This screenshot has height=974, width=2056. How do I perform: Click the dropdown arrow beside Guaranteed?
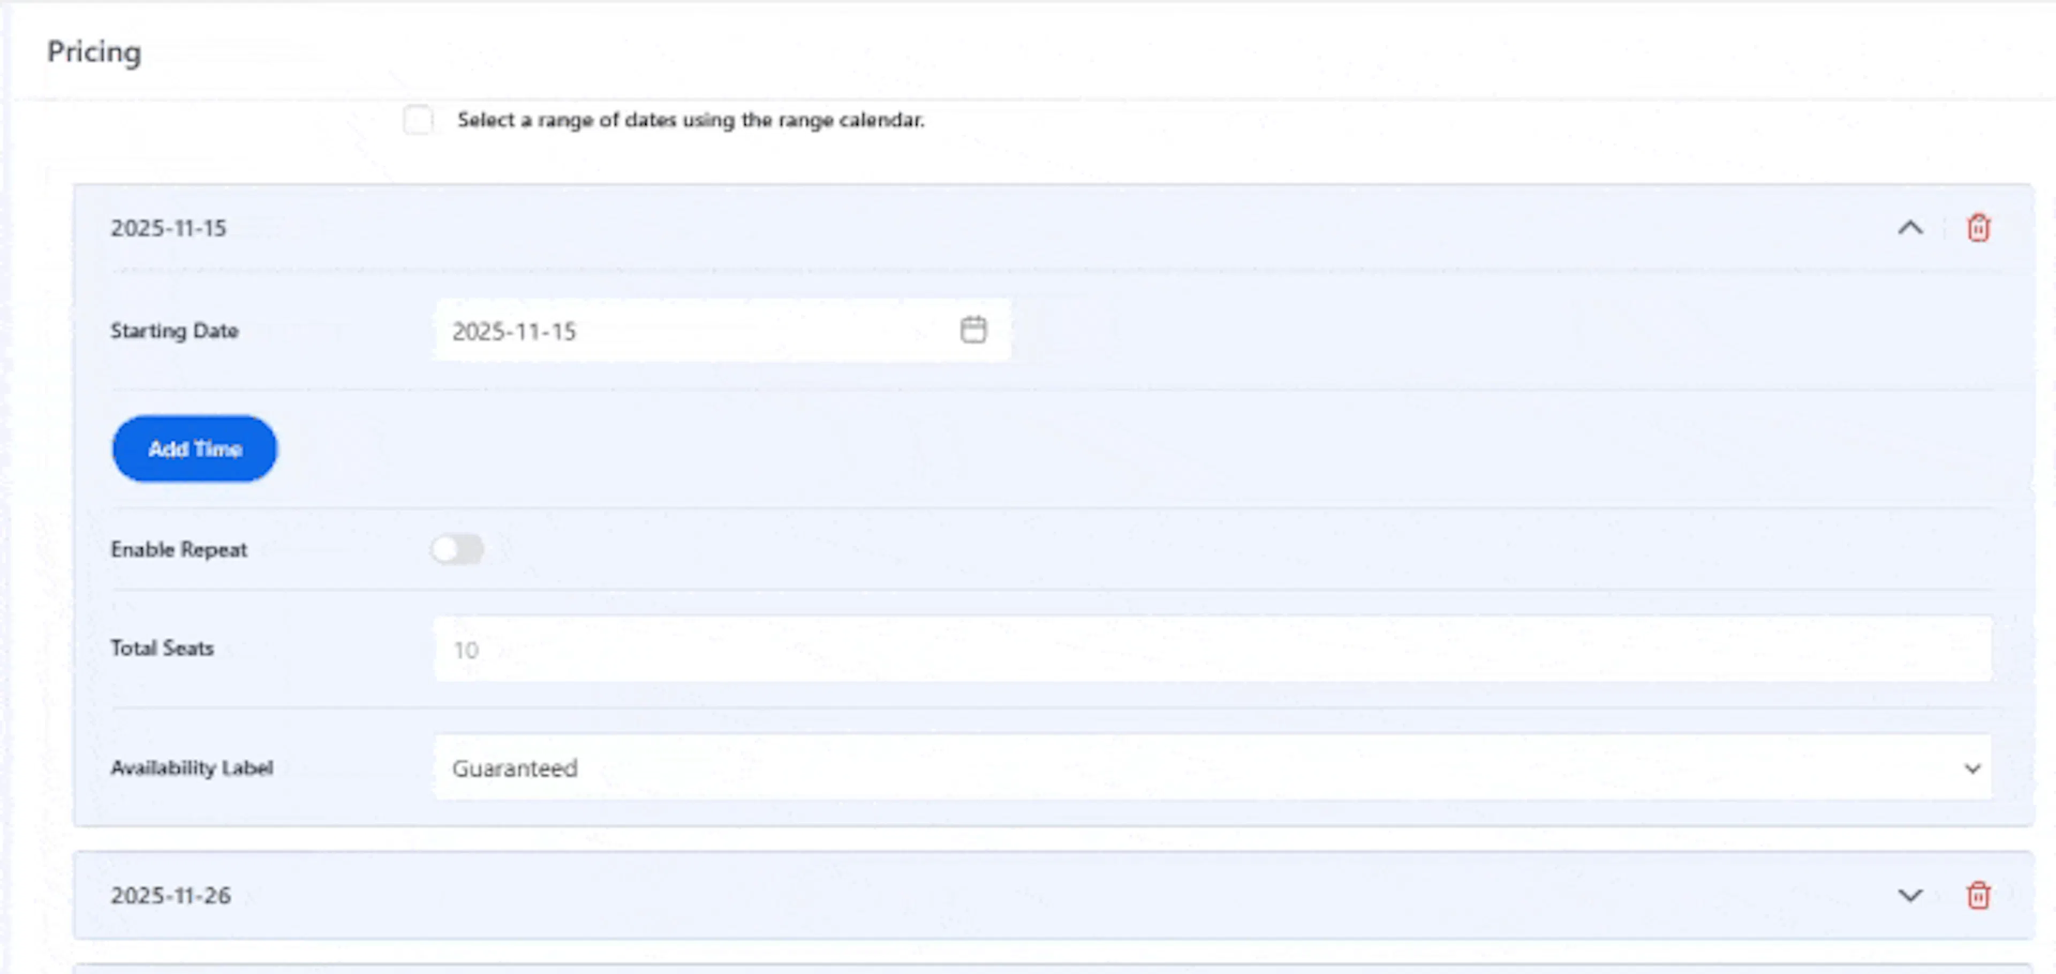[1971, 769]
